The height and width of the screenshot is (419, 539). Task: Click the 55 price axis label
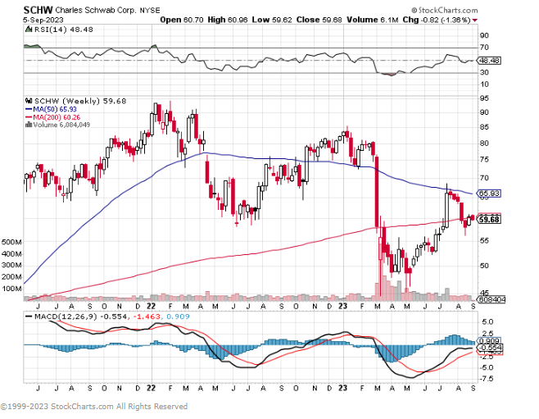coord(484,241)
